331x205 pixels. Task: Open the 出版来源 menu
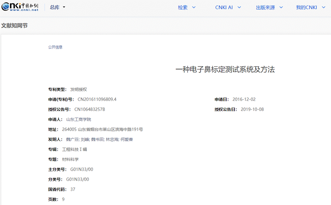coord(269,8)
